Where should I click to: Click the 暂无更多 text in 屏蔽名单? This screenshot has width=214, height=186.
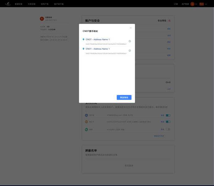coord(129,166)
